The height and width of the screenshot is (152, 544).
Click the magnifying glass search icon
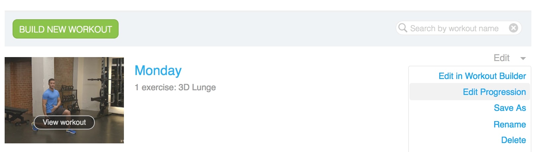tap(403, 28)
